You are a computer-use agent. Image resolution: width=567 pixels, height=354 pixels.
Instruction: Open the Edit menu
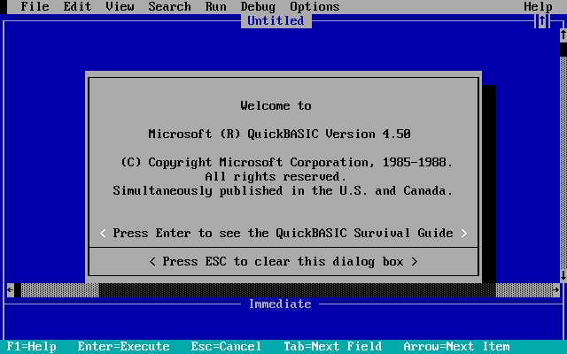click(77, 6)
